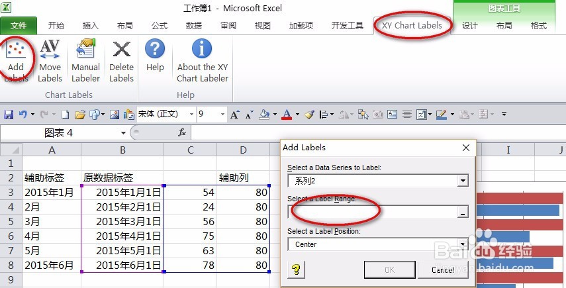Select cell 2015年6月 in column A
The image size is (566, 288).
click(x=52, y=265)
